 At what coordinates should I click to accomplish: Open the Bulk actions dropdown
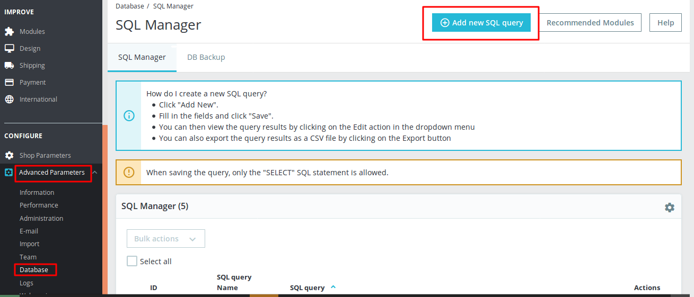point(165,239)
